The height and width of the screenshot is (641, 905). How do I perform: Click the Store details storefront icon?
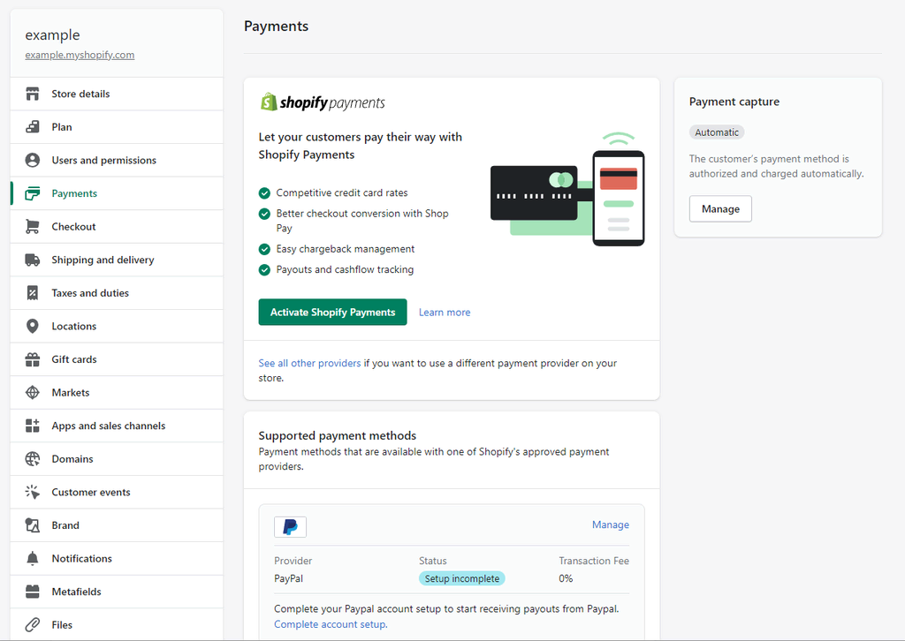point(33,94)
